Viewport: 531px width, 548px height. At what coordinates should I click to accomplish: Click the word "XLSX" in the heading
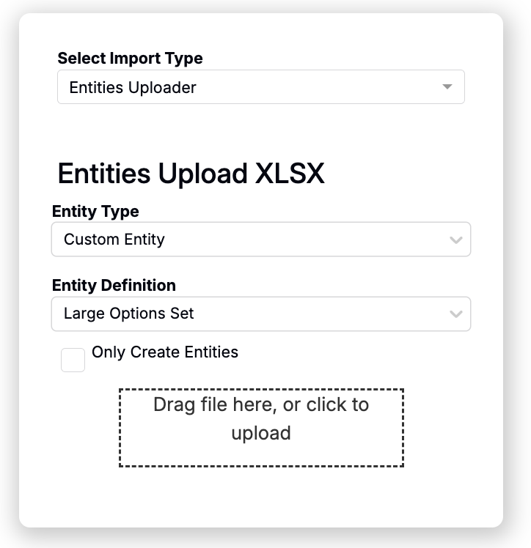[x=289, y=174]
